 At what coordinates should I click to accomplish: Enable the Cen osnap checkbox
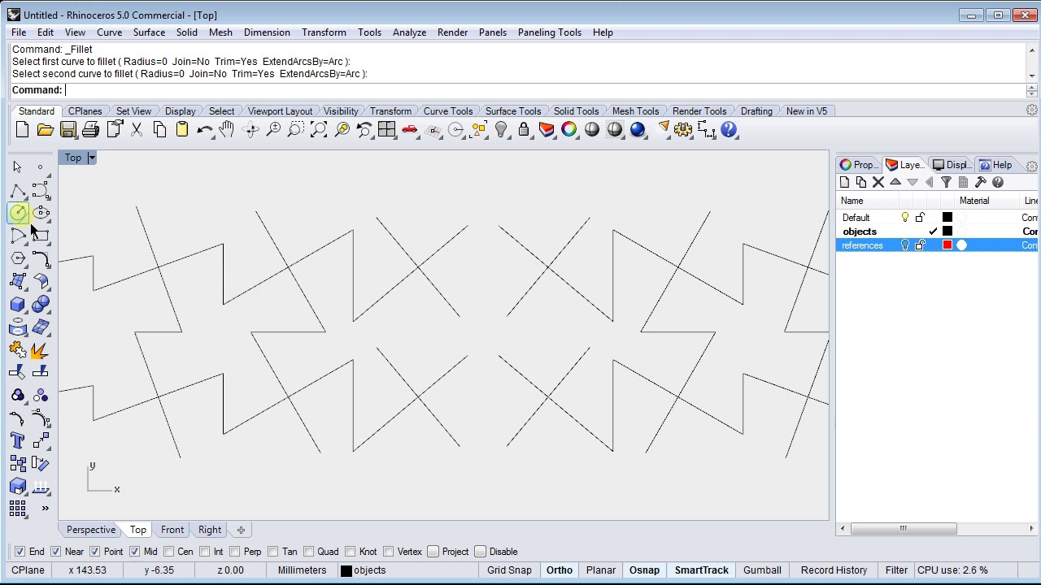coord(168,552)
